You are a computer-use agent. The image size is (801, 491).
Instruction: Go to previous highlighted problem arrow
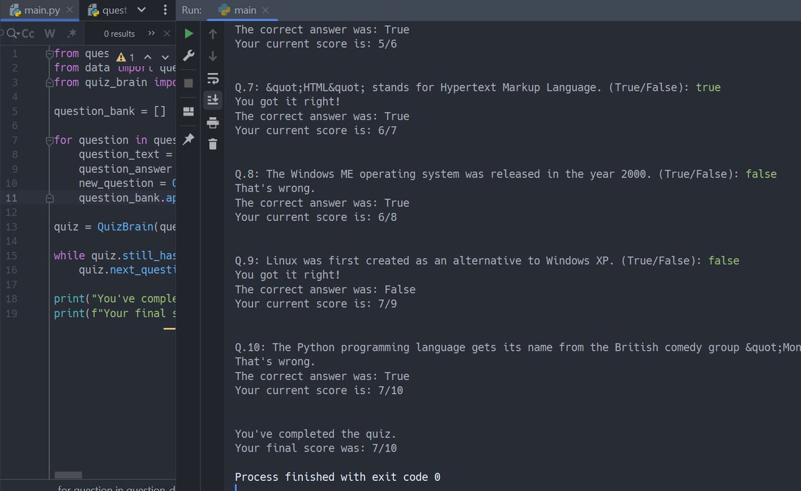(148, 57)
